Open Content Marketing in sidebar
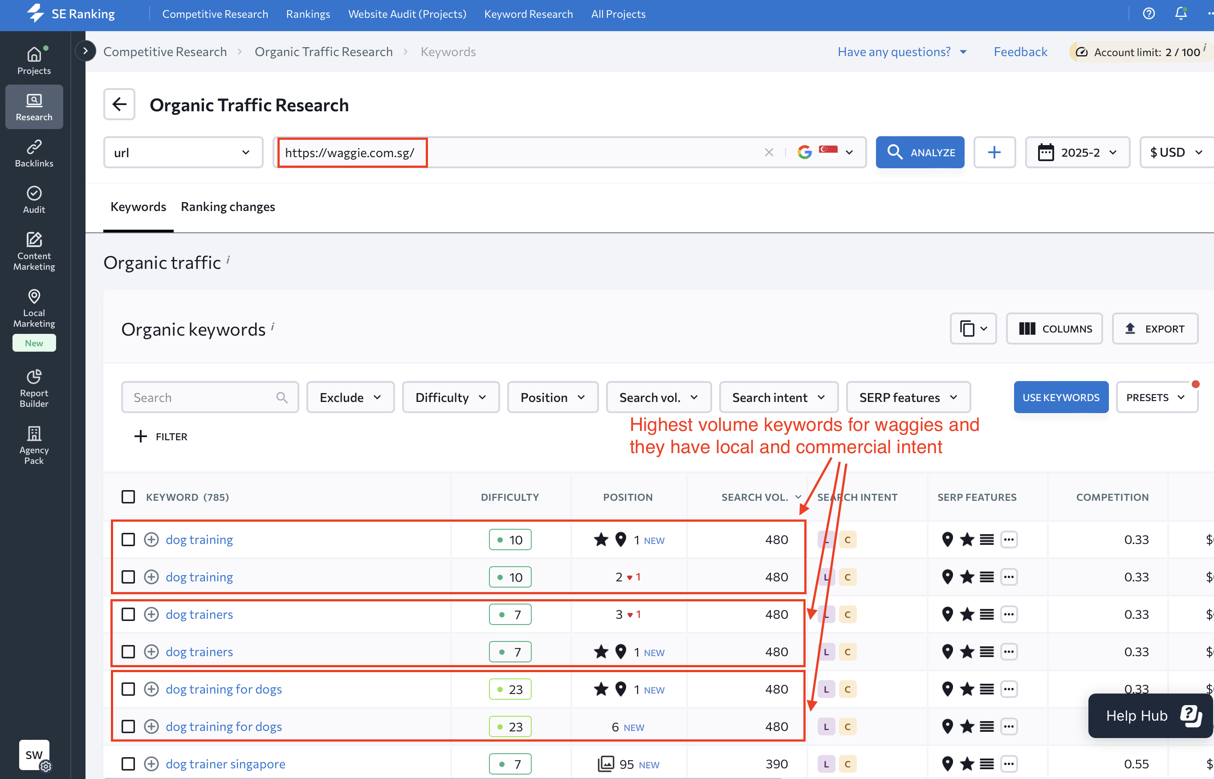Image resolution: width=1214 pixels, height=779 pixels. click(34, 252)
